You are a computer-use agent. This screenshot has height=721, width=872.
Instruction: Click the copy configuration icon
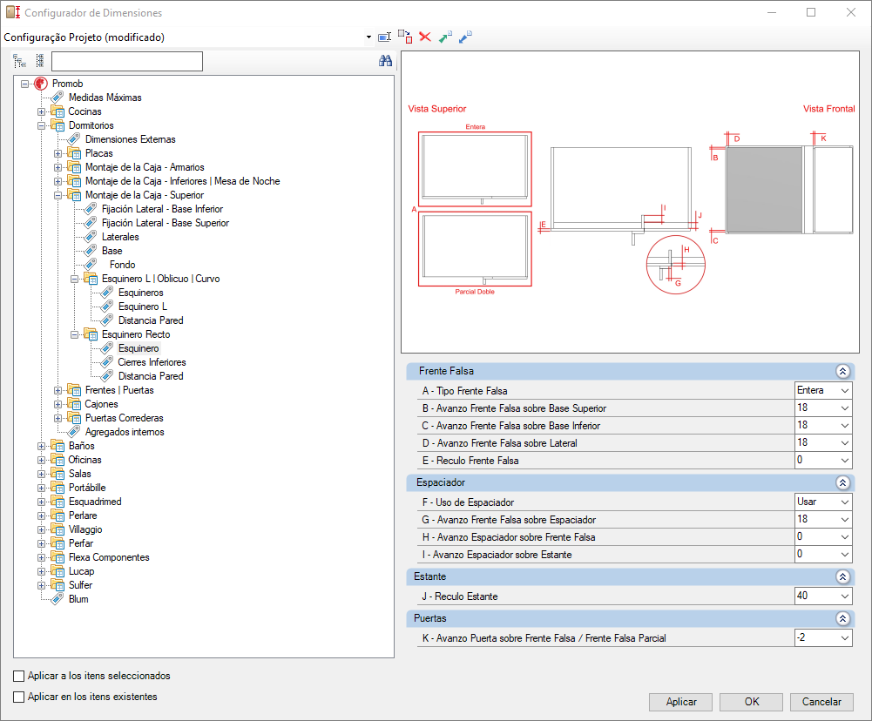(x=405, y=37)
